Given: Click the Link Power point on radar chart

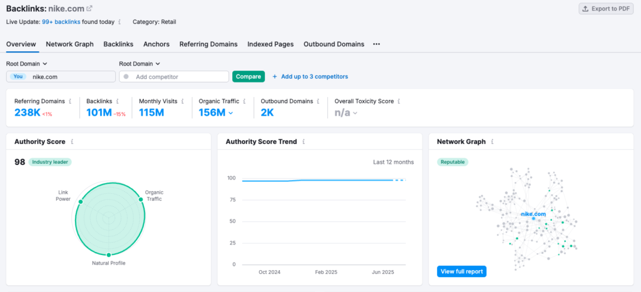Looking at the screenshot, I should click(x=81, y=202).
